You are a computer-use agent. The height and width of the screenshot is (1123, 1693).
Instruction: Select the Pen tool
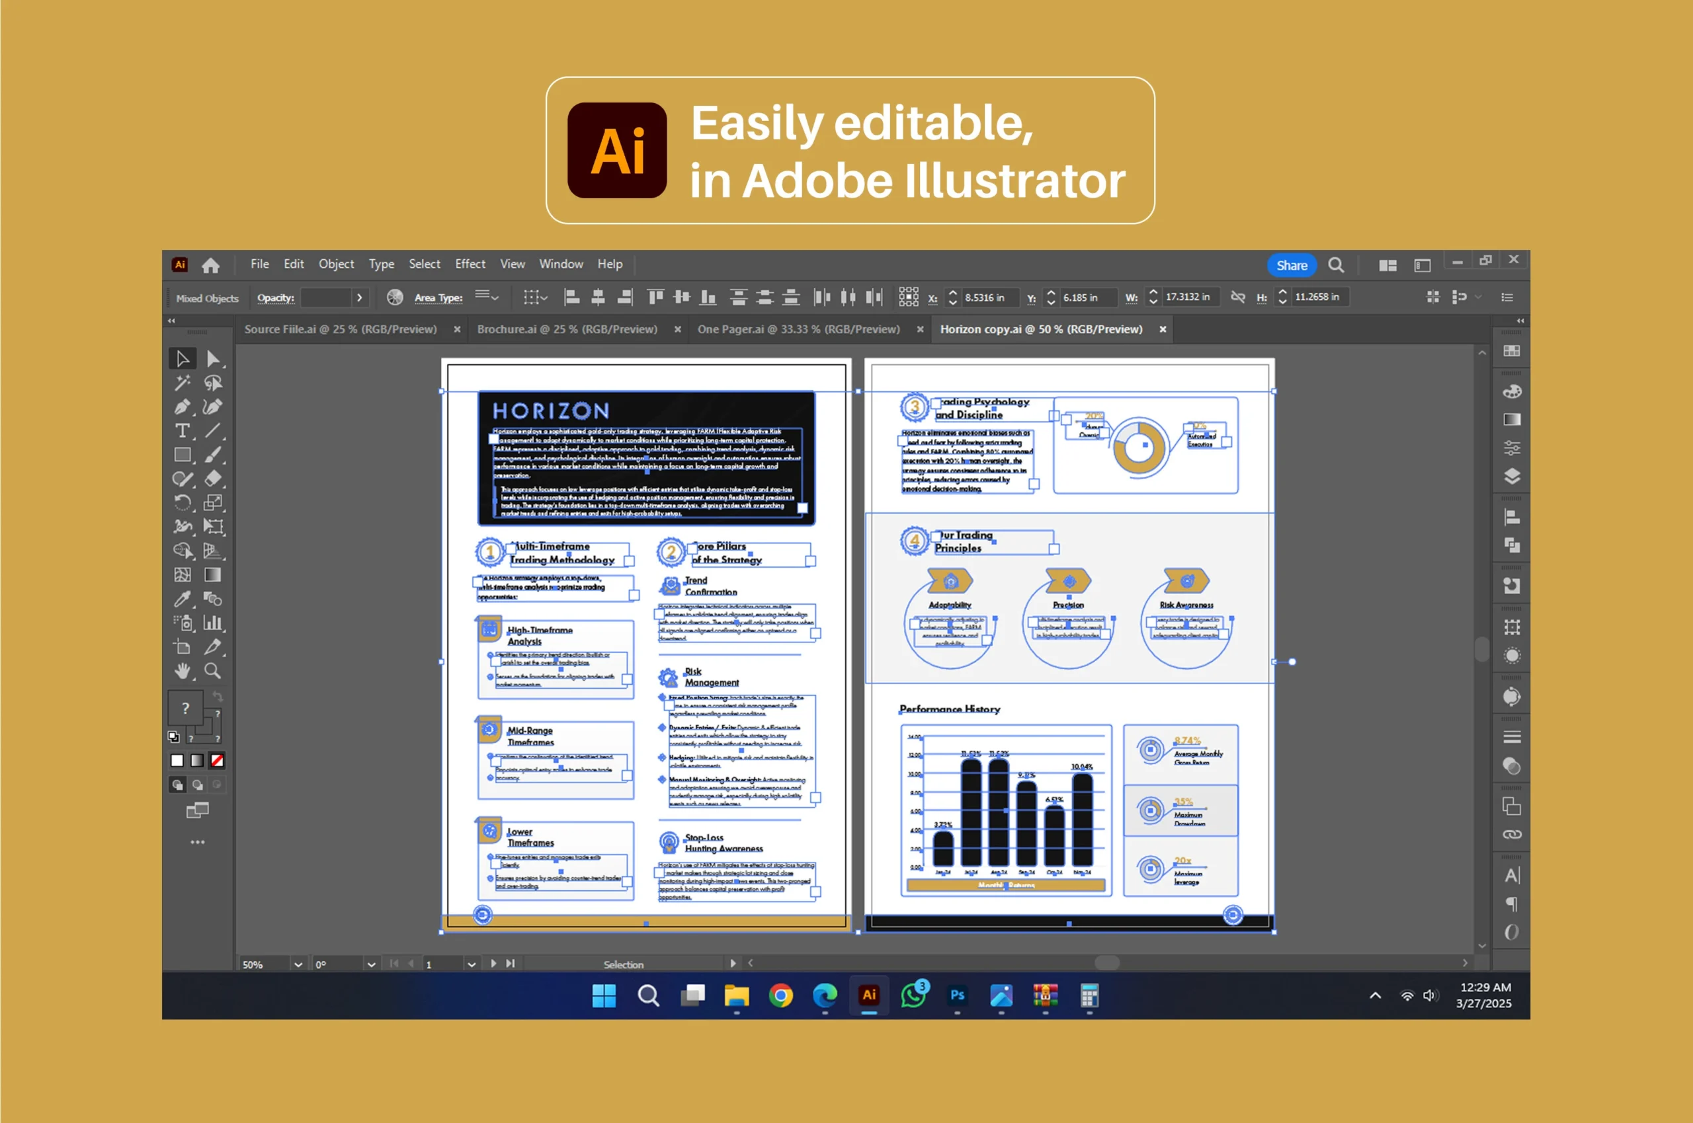[182, 407]
